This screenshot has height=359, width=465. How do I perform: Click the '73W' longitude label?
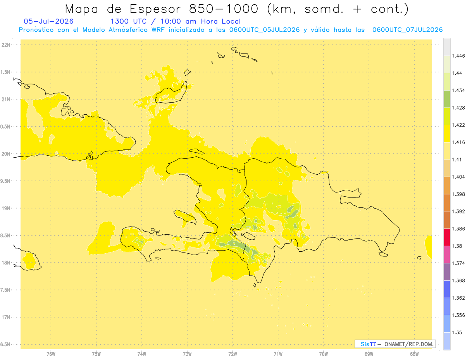[x=187, y=354]
